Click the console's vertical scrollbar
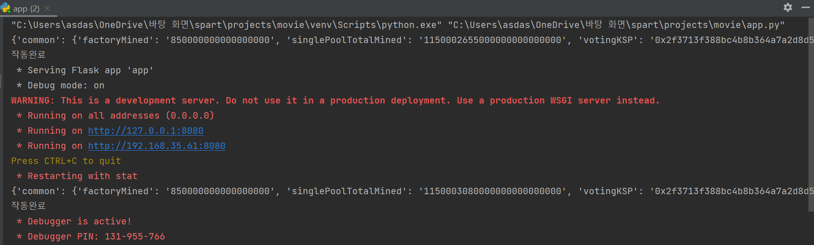The image size is (814, 245). click(x=811, y=114)
